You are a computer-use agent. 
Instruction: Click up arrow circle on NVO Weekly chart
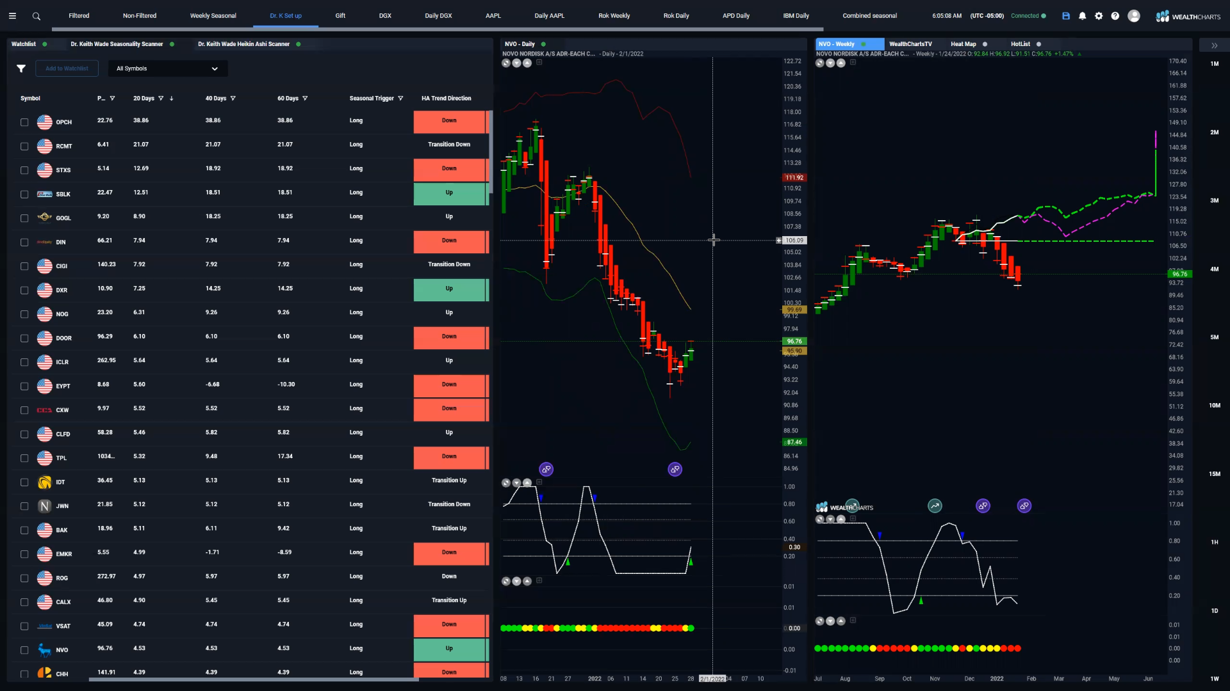[841, 63]
